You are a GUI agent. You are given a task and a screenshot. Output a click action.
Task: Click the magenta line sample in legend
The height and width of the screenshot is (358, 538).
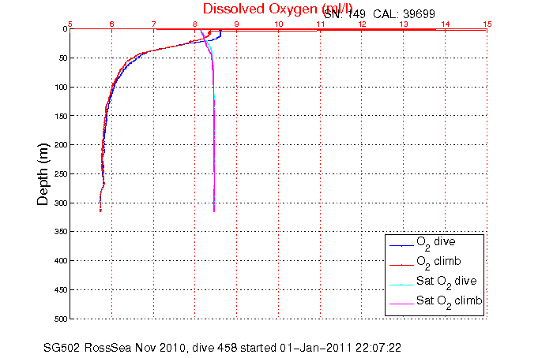tap(401, 304)
